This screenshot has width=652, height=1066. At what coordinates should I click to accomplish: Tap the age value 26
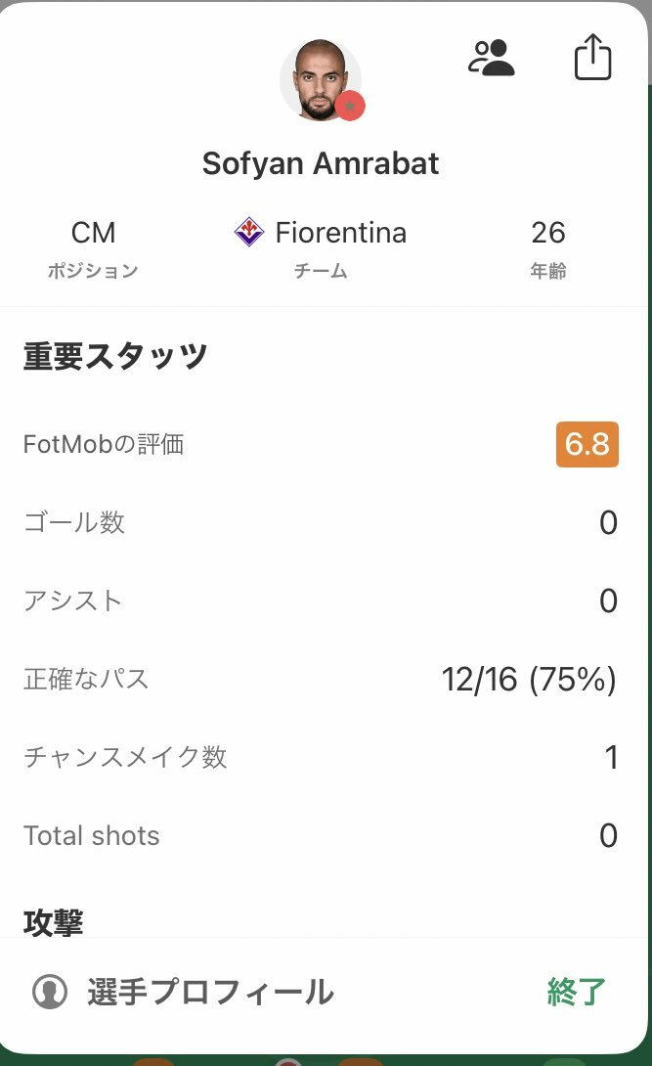click(x=548, y=232)
